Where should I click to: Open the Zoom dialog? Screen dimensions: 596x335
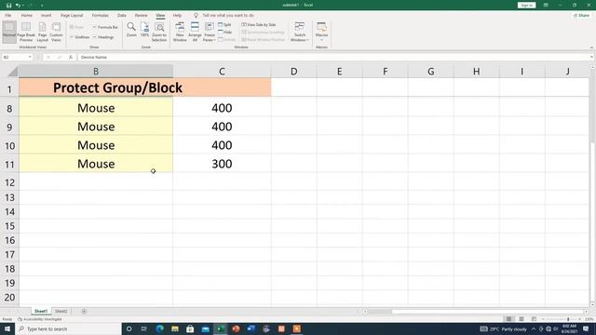pos(131,30)
